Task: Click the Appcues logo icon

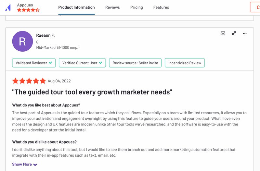Action: point(8,7)
